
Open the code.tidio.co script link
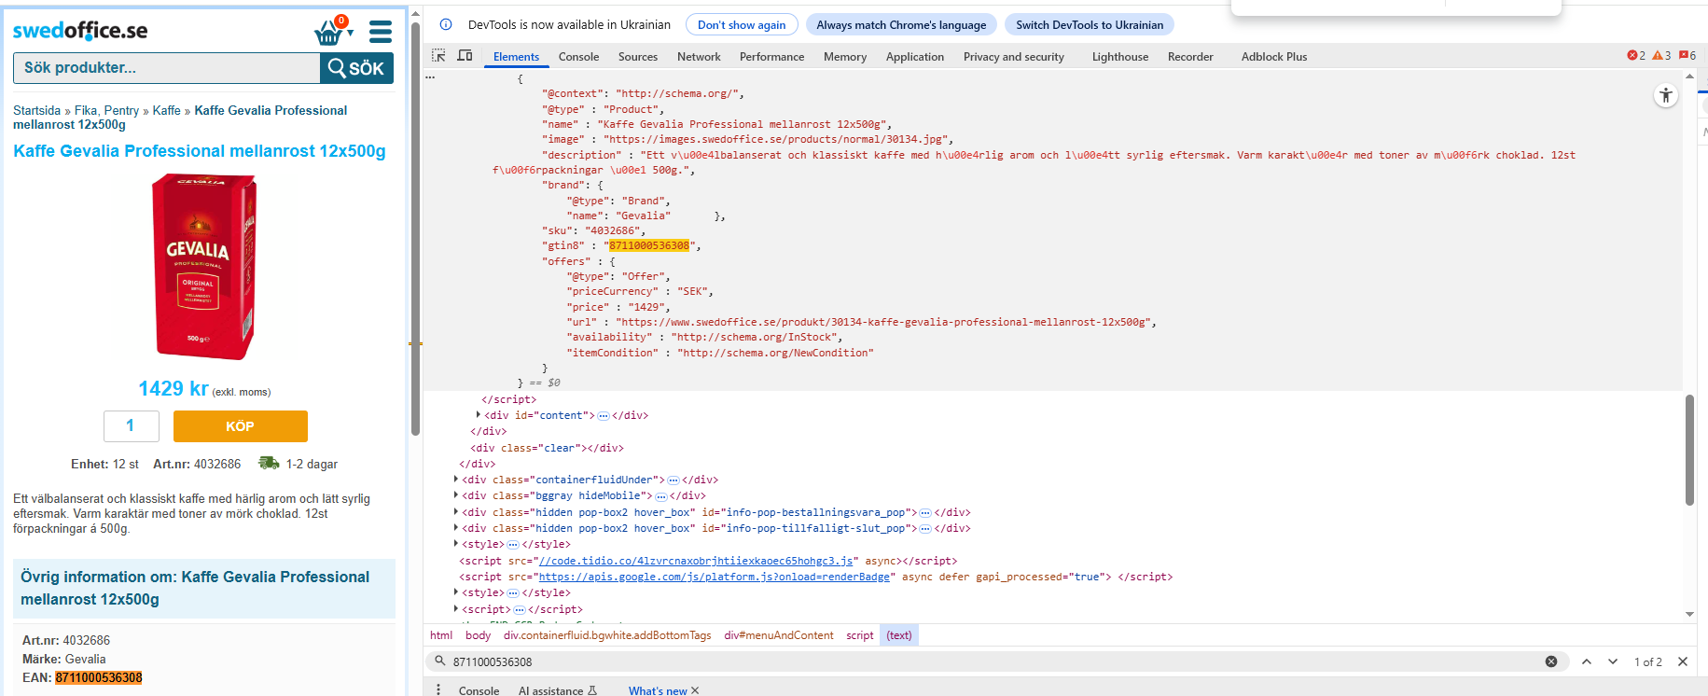(x=696, y=561)
